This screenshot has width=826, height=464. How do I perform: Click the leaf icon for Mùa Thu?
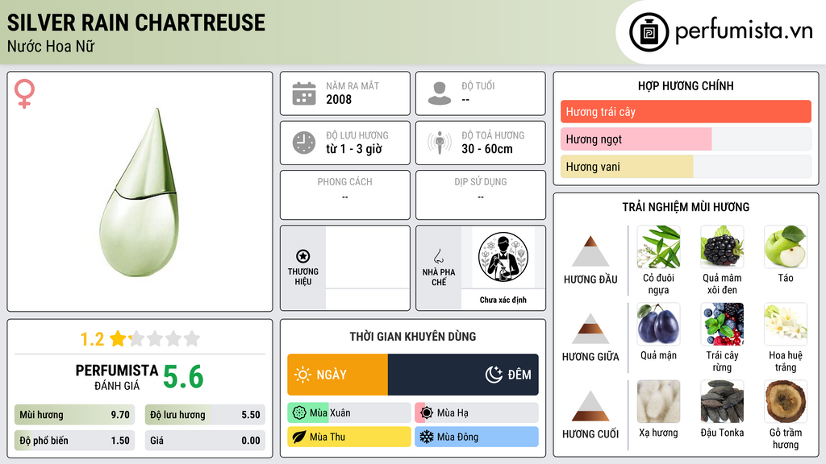coord(298,437)
